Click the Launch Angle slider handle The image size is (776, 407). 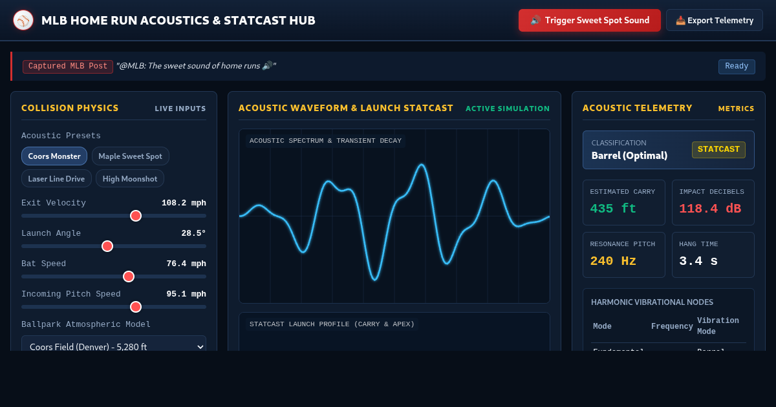coord(107,246)
